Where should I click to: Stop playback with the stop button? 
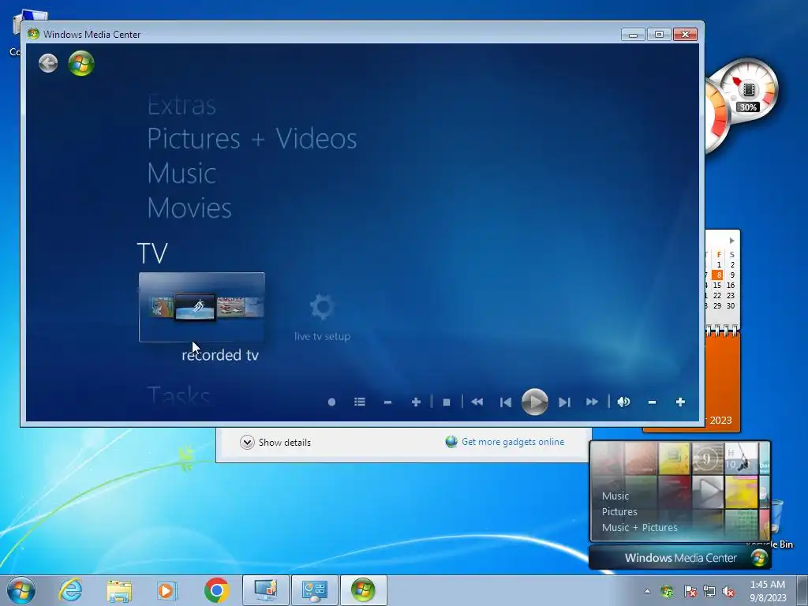coord(447,402)
